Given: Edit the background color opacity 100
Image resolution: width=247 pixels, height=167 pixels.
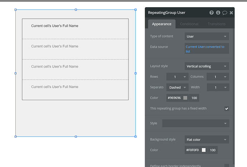Looking at the screenshot, I should pyautogui.click(x=213, y=150).
